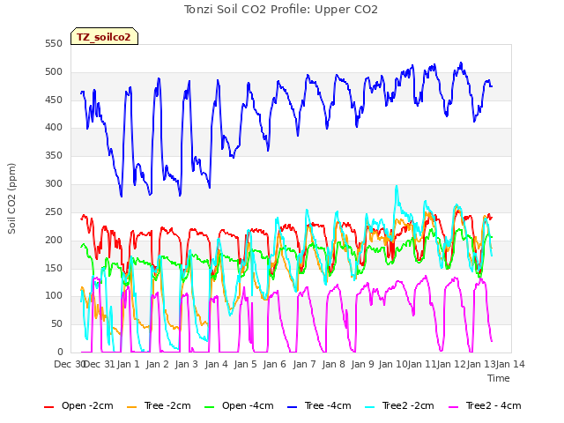This screenshot has height=423, width=564.
Task: Click the 'Soil CO2 (ppm)' axis label
Action: pos(11,198)
